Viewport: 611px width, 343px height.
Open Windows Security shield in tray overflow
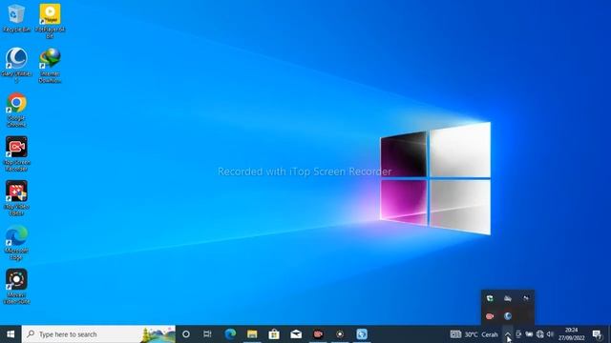click(x=490, y=298)
